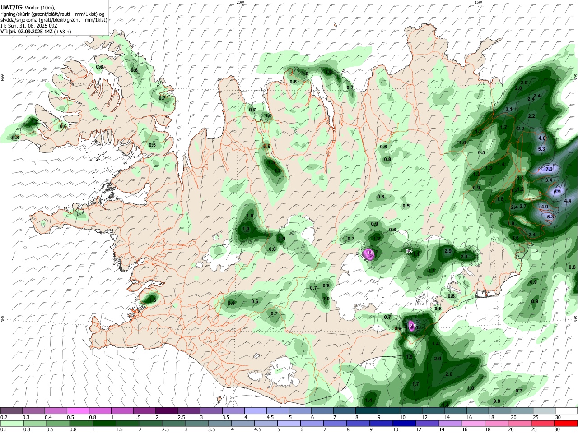The width and height of the screenshot is (578, 433).
Task: Click the 'slydda/snjókoma' legend description line
Action: [x=54, y=20]
